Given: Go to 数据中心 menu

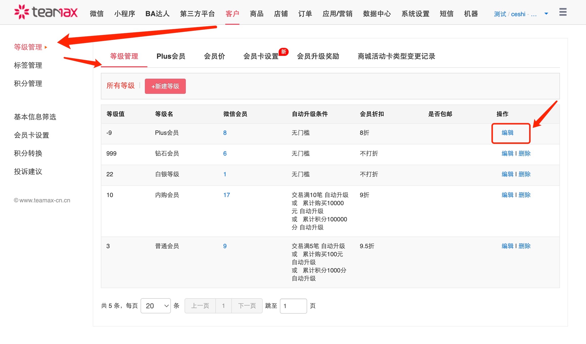Looking at the screenshot, I should (x=377, y=14).
